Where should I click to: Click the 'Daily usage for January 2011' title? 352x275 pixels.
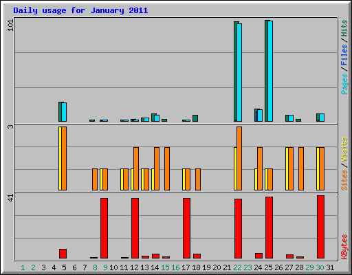tap(80, 10)
